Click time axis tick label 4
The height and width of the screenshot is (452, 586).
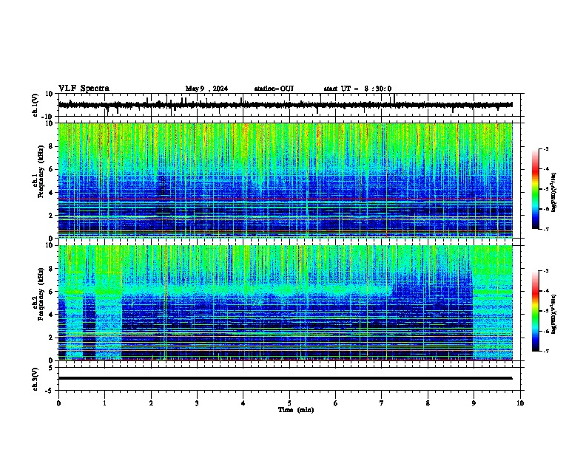coord(243,403)
